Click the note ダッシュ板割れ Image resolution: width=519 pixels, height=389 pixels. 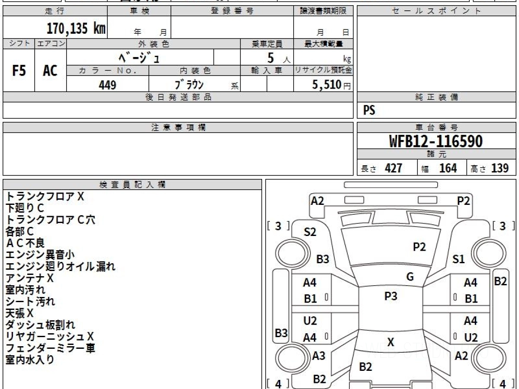tap(40, 325)
